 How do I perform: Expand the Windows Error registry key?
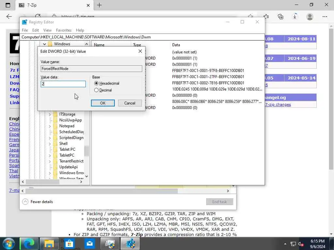50,173
